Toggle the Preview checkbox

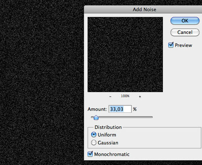pyautogui.click(x=171, y=45)
